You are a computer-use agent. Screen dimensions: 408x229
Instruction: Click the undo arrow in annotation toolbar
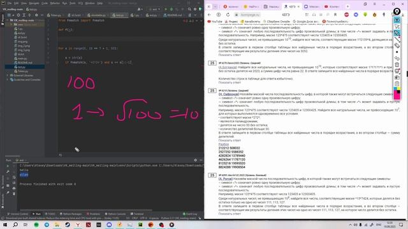point(397,58)
